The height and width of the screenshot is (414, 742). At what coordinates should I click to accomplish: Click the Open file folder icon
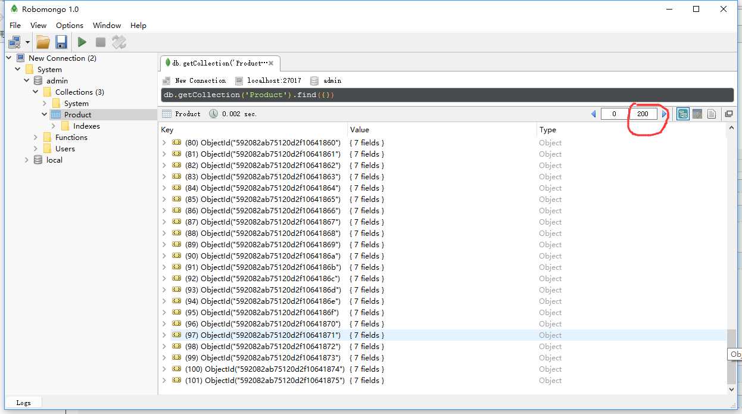click(43, 42)
